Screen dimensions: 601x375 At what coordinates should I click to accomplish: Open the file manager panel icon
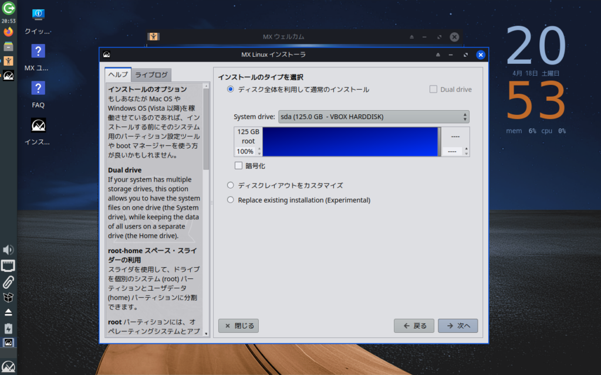tap(8, 46)
